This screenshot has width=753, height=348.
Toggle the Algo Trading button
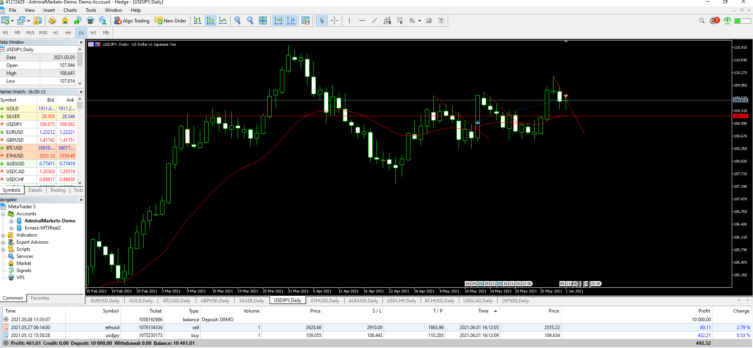[132, 20]
